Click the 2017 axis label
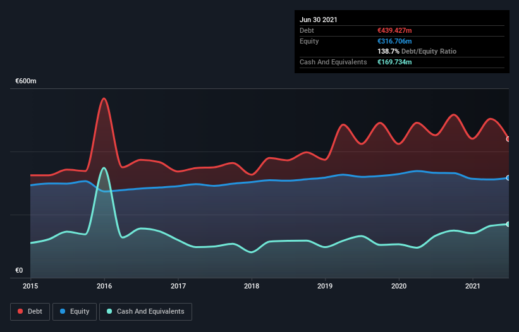This screenshot has width=519, height=332. coord(178,286)
